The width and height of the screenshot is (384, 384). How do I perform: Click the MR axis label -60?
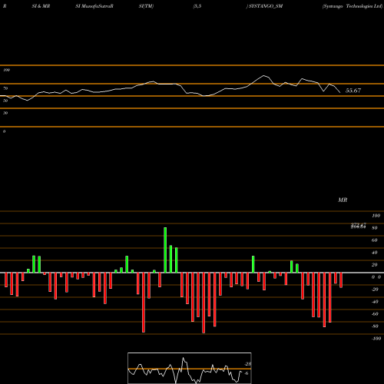click(x=375, y=314)
